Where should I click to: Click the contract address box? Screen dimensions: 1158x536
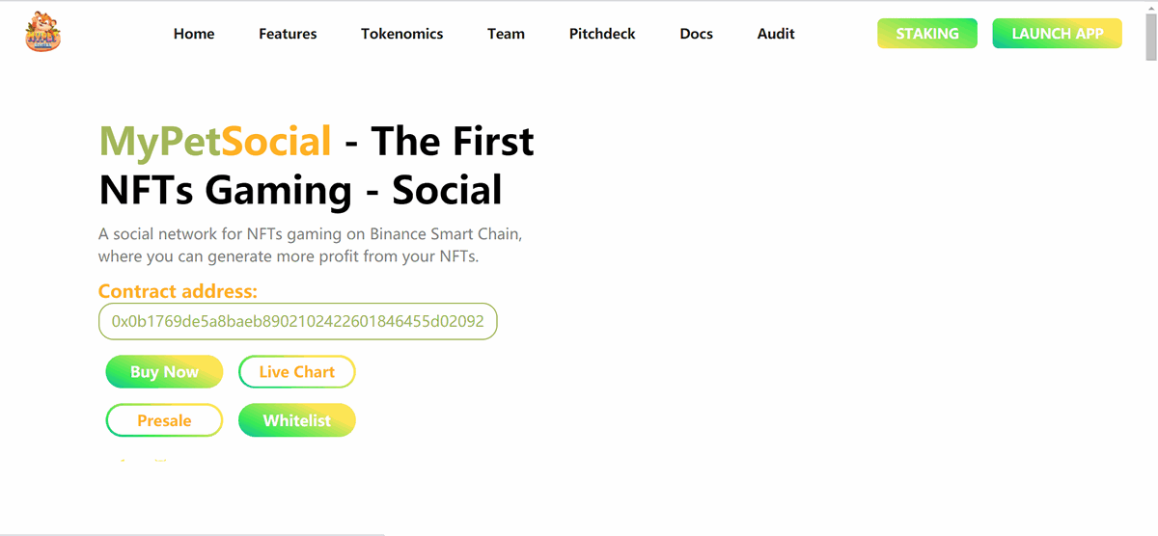[x=297, y=321]
